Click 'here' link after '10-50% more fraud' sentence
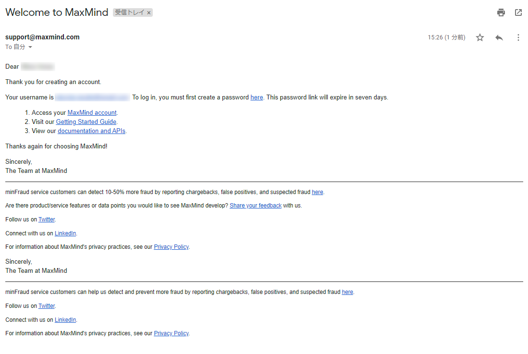Viewport: 528px width, 354px height. 318,192
